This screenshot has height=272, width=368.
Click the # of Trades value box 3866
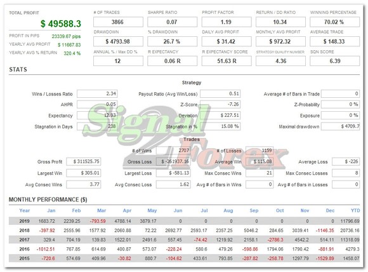tap(118, 22)
